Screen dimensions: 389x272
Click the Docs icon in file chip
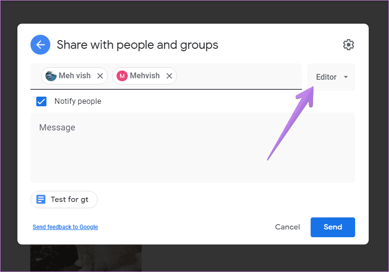click(41, 200)
